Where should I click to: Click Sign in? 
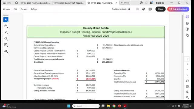point(160,3)
